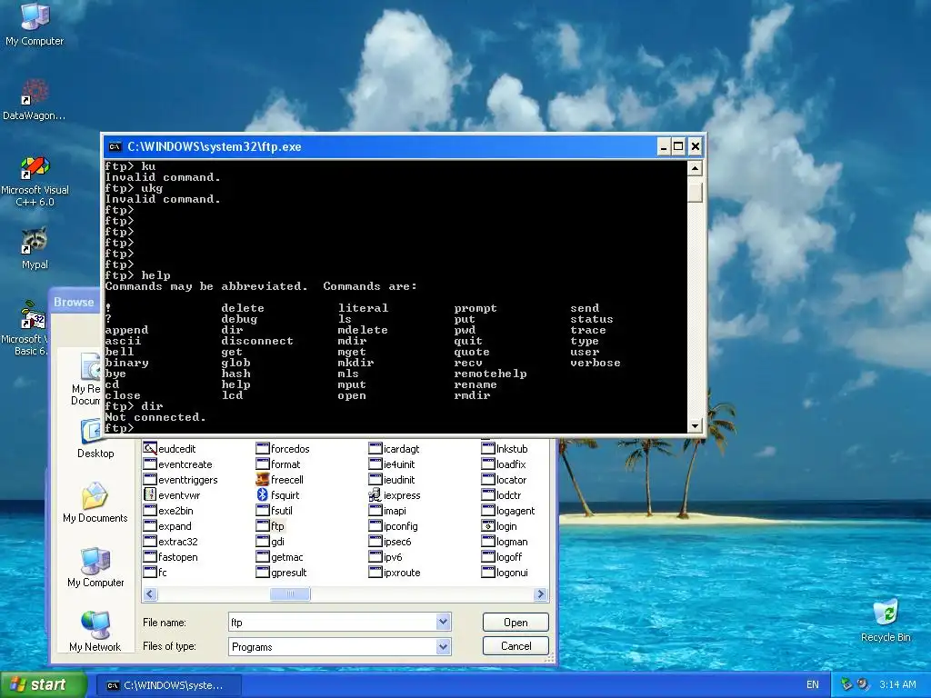Click the ftp.exe taskbar button
This screenshot has height=698, width=931.
click(x=168, y=685)
